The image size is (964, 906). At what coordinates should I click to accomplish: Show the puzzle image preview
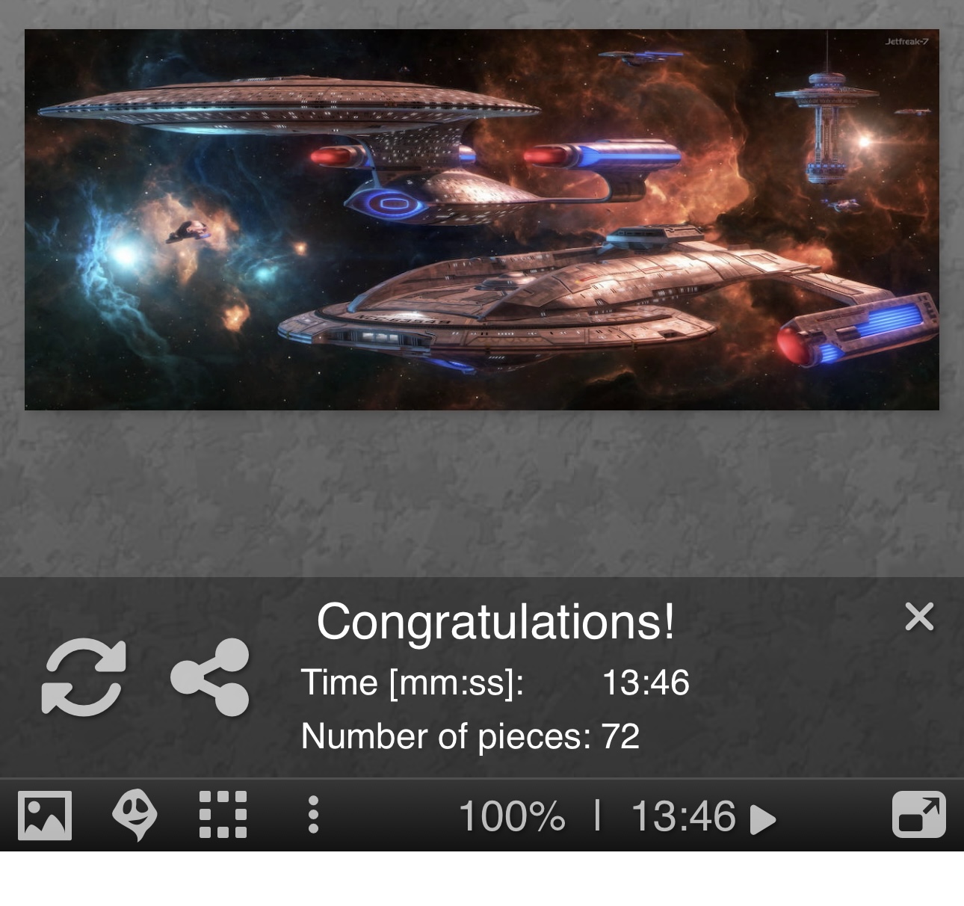click(45, 816)
